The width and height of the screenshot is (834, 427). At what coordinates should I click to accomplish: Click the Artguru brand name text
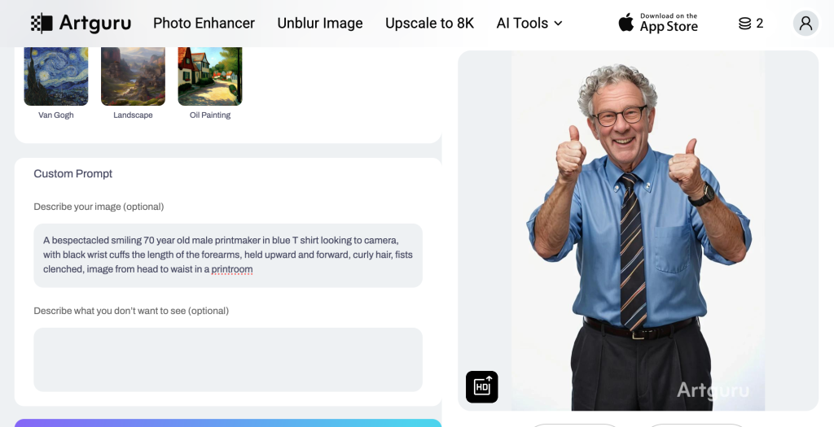94,24
